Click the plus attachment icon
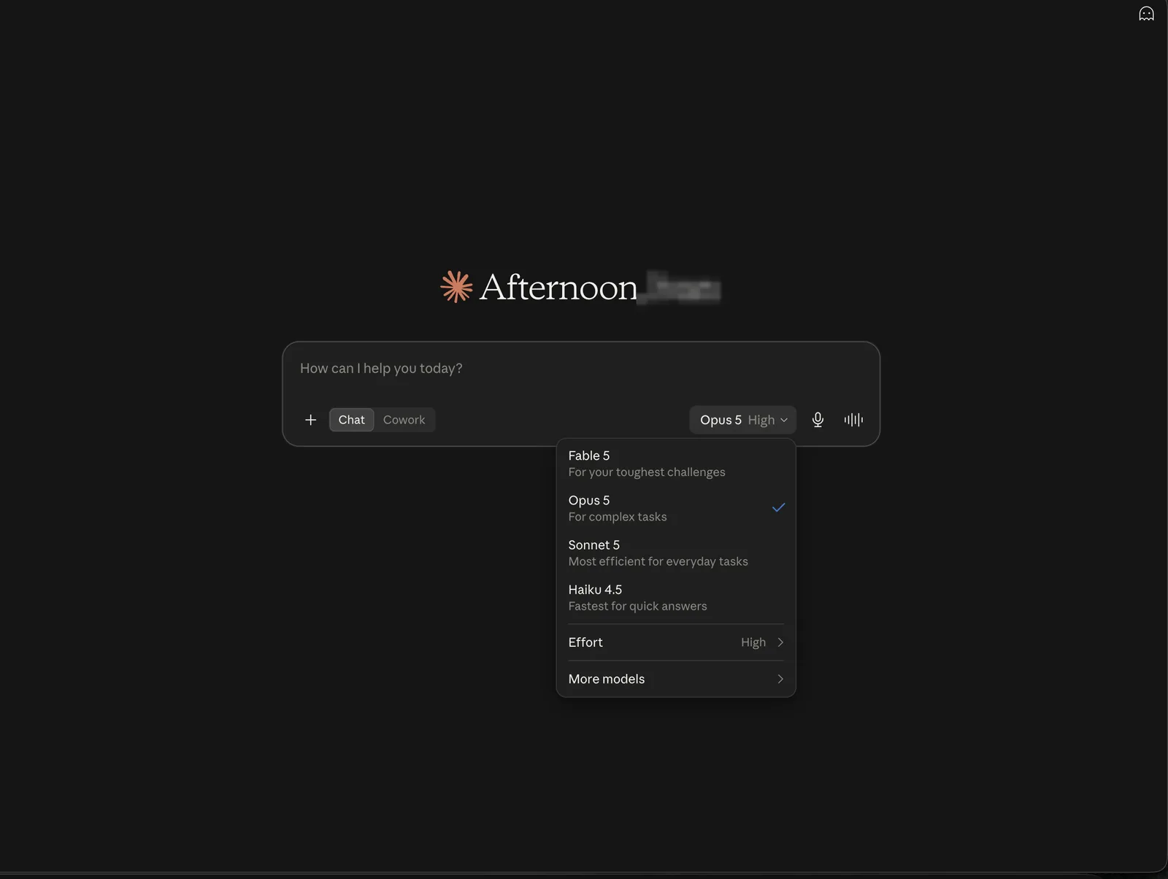Image resolution: width=1168 pixels, height=879 pixels. [311, 420]
